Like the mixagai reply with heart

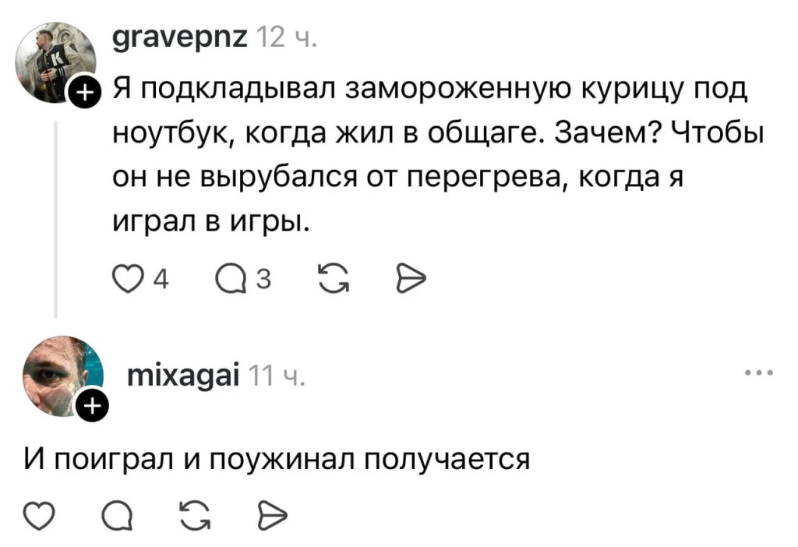tap(39, 516)
